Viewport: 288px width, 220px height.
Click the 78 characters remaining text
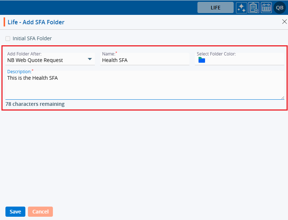tap(35, 104)
